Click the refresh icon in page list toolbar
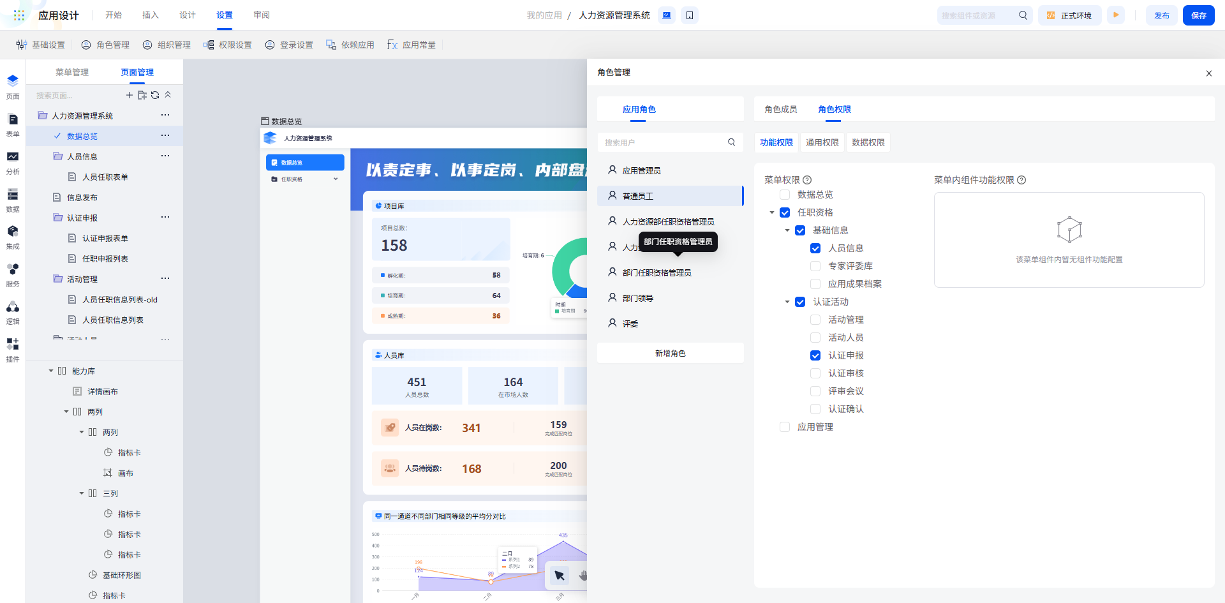 pos(155,95)
